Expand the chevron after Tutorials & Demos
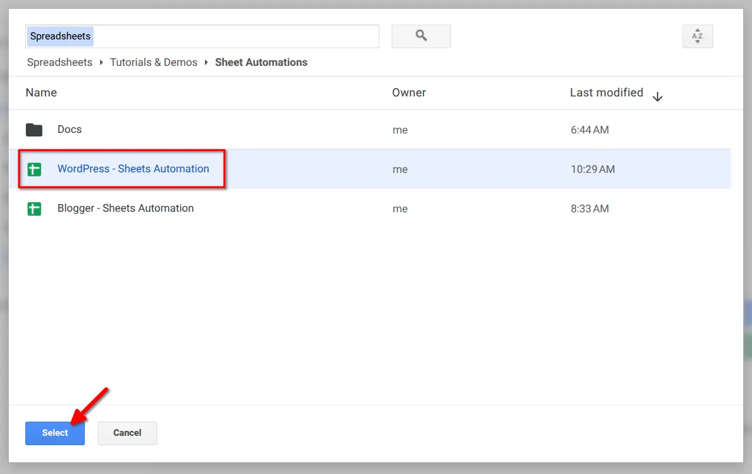The image size is (752, 474). coord(207,62)
